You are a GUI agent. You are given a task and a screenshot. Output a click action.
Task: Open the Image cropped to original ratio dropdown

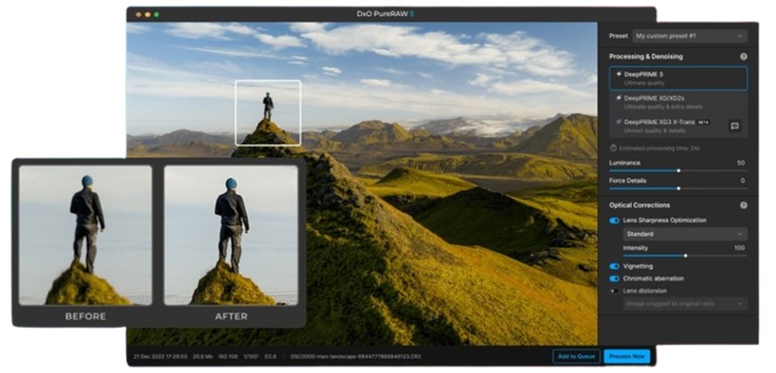coord(685,303)
